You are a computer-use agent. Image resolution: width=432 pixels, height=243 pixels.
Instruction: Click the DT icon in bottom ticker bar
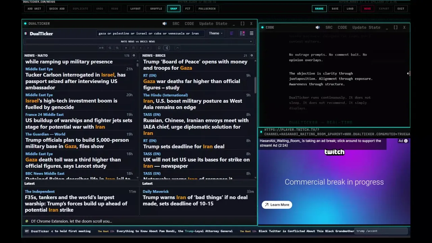[x=27, y=231]
